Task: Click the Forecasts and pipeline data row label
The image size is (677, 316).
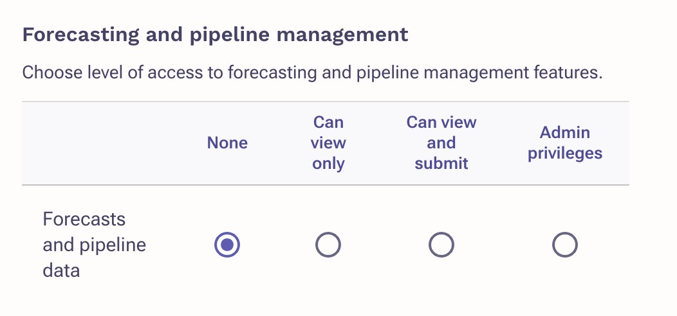Action: click(x=94, y=245)
